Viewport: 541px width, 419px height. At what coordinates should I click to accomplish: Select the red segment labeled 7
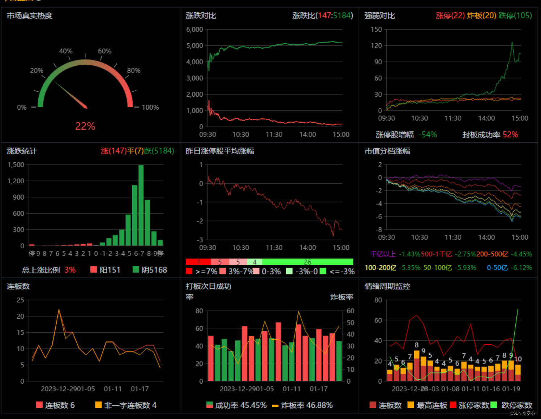pos(198,262)
